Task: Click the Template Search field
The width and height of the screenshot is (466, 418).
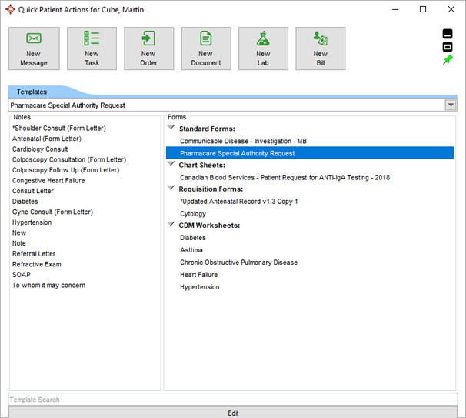Action: coord(232,400)
